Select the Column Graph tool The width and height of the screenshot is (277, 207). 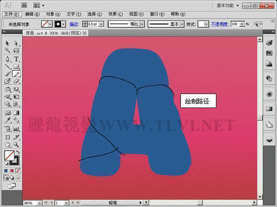pyautogui.click(x=16, y=128)
